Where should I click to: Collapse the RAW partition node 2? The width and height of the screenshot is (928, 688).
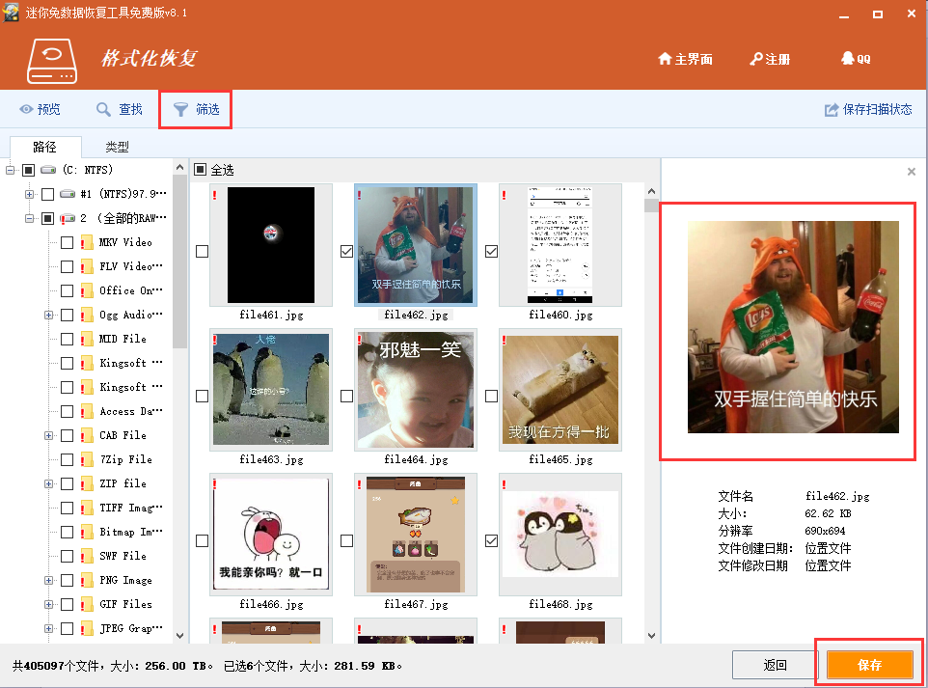click(29, 218)
